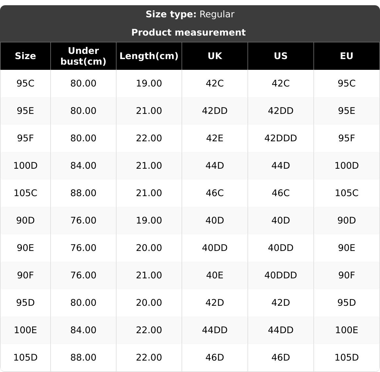The width and height of the screenshot is (380, 372).
Task: Click the Size column header
Action: [x=25, y=56]
